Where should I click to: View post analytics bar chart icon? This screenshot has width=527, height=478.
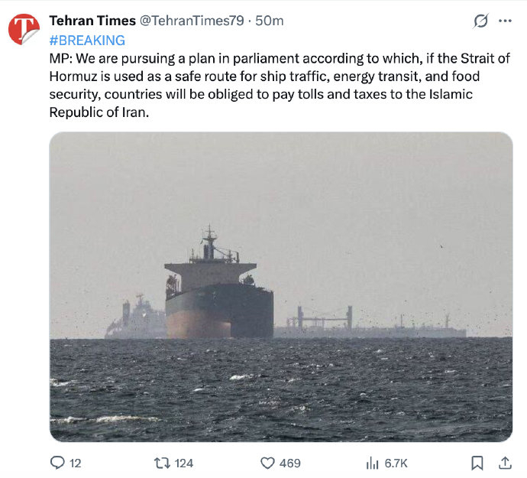click(373, 463)
